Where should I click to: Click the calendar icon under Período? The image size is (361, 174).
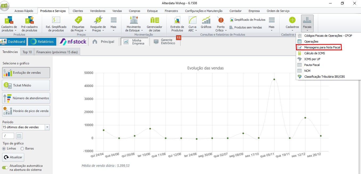19,136
